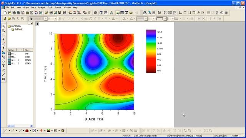Open the File menu
Viewport: 246px width, 138px height.
point(7,8)
